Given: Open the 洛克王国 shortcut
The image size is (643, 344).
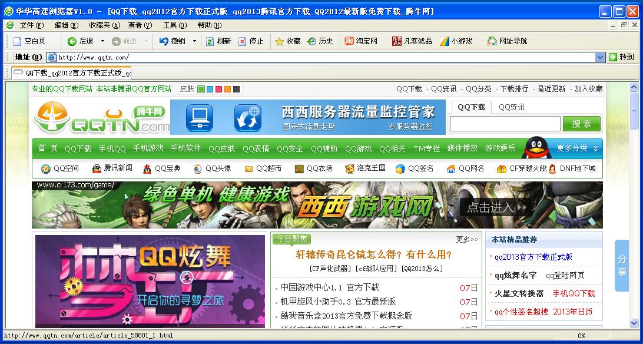Looking at the screenshot, I should 365,168.
